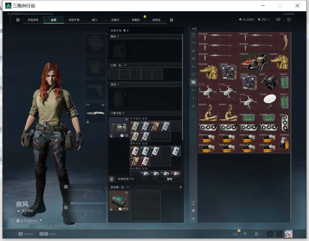Select the first keycard under 长弓溪谷
Screen dimensions: 309x241
click(135, 126)
